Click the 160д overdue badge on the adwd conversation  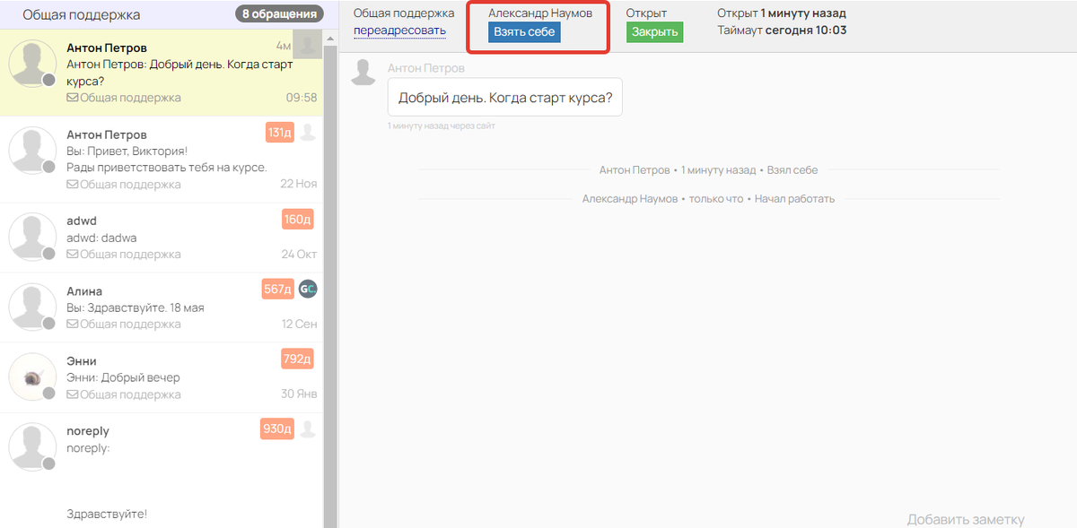pos(297,220)
